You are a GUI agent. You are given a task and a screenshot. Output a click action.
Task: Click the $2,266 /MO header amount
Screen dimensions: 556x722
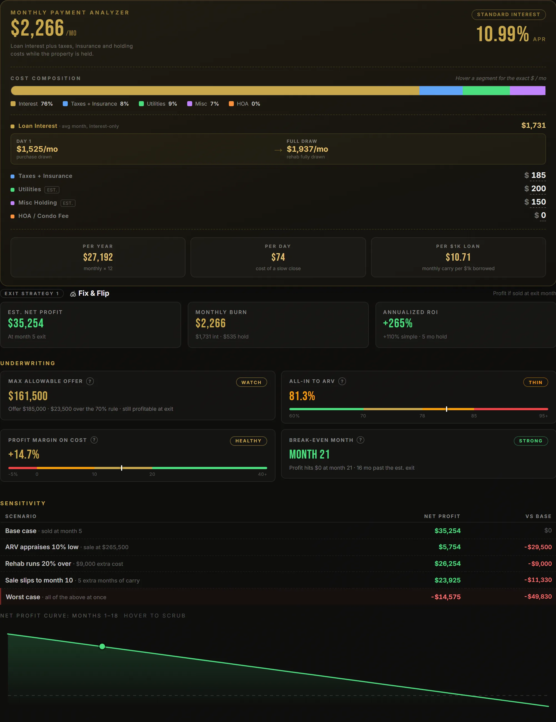coord(43,28)
